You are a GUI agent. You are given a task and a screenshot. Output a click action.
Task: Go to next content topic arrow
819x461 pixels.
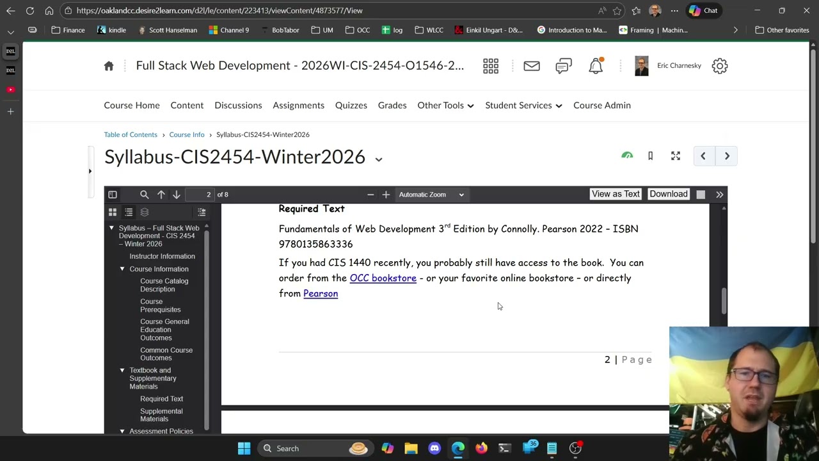pyautogui.click(x=727, y=156)
